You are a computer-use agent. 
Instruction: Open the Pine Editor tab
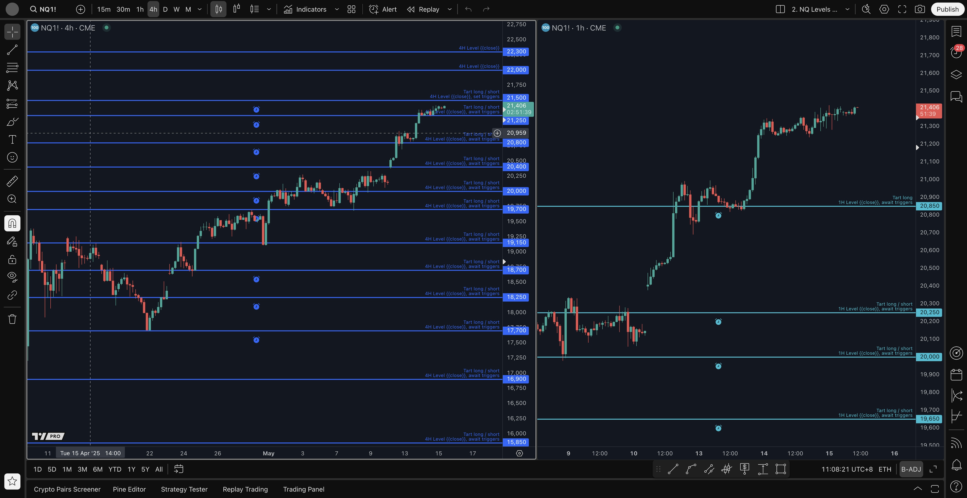[x=129, y=489]
